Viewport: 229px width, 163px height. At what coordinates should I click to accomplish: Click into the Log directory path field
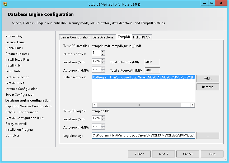point(143,135)
